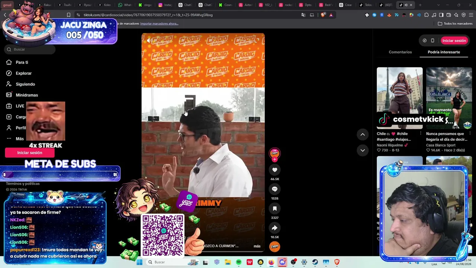The height and width of the screenshot is (268, 476).
Task: Mute the video with the speaker icon
Action: (x=149, y=40)
